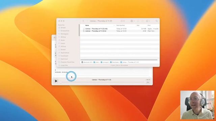
Task: Toggle the Name column sort direction chevron
Action: tap(114, 26)
